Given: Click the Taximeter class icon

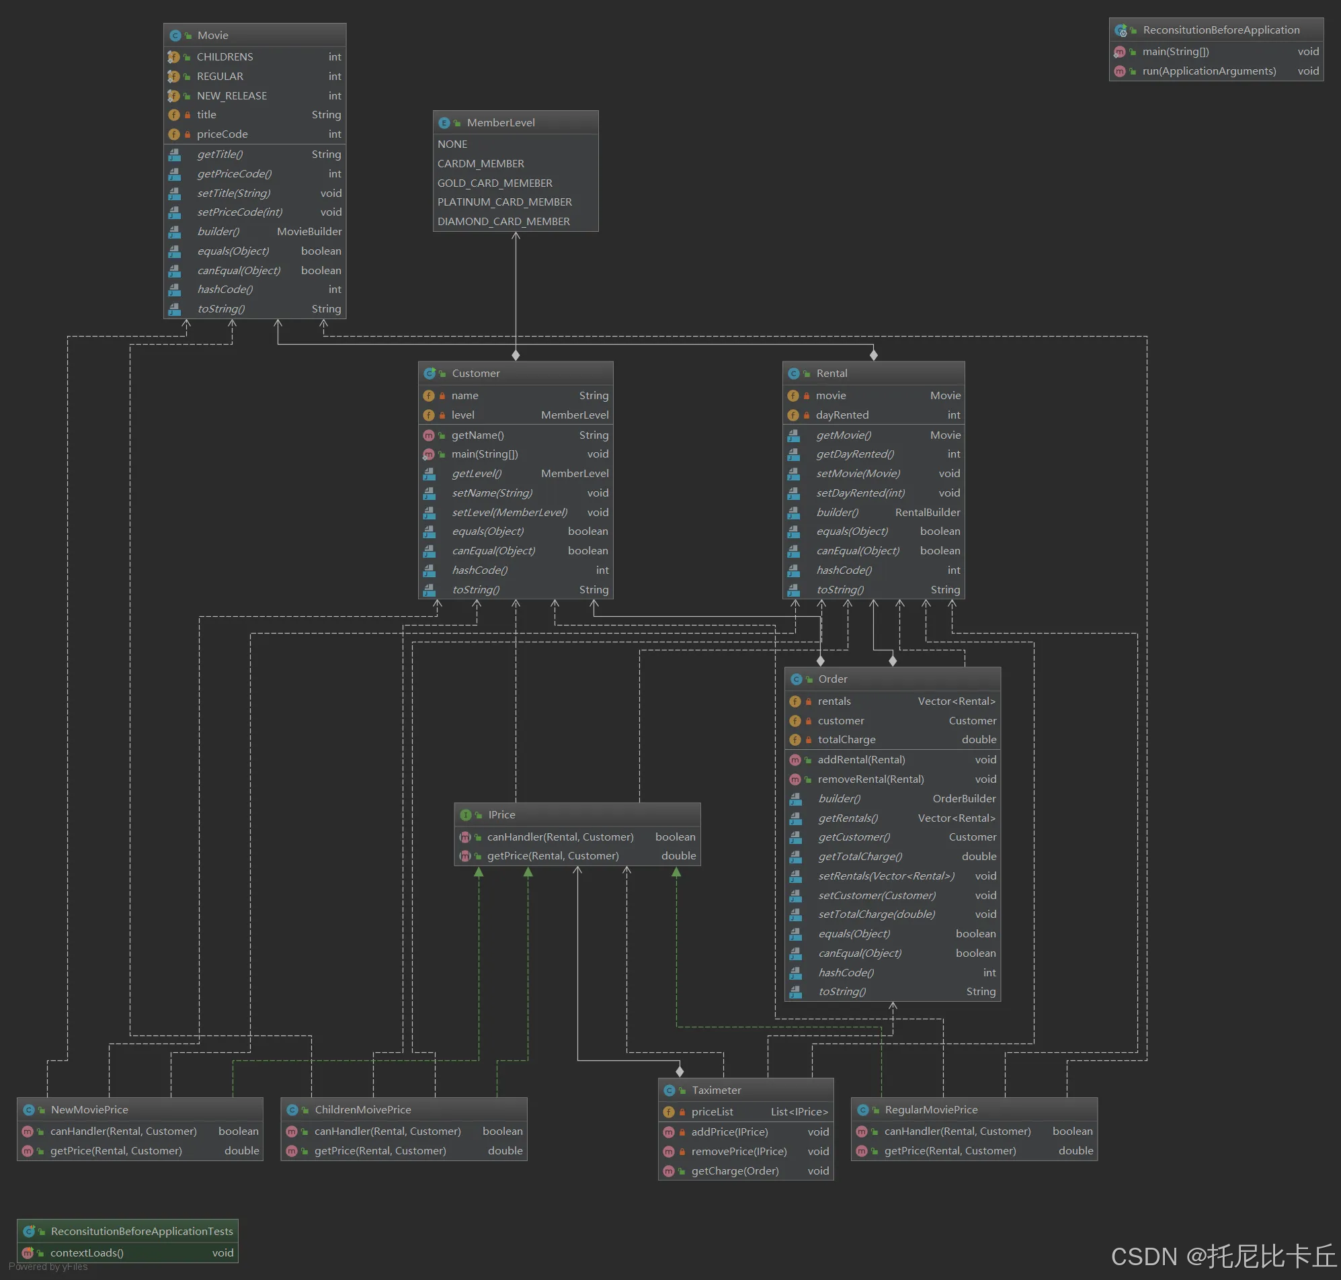Looking at the screenshot, I should click(x=669, y=1091).
